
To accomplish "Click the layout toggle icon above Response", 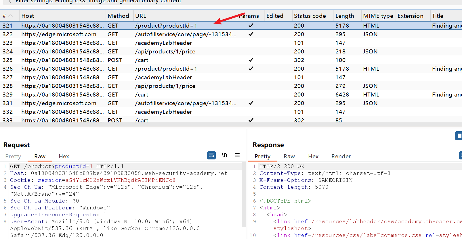I will [x=459, y=136].
